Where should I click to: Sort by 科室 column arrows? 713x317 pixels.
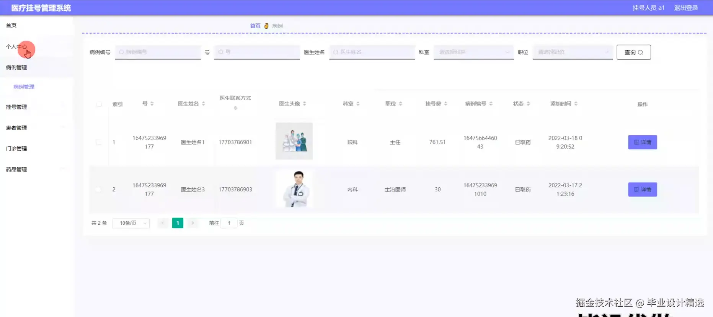click(x=358, y=104)
